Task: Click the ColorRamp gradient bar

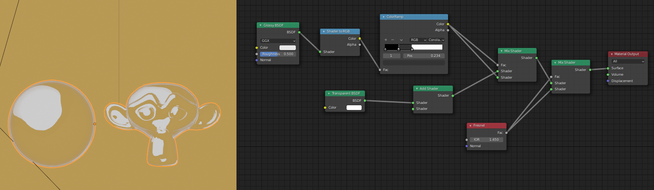Action: (x=414, y=47)
